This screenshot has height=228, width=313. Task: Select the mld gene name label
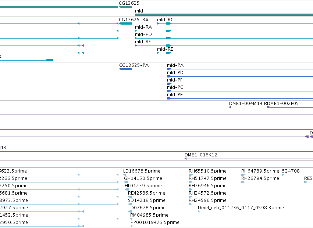tap(139, 11)
